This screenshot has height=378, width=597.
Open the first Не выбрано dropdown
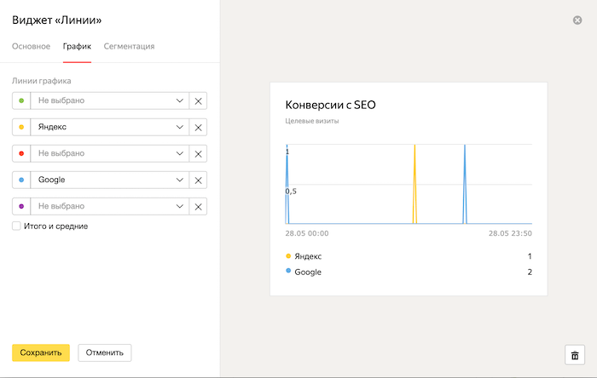(180, 100)
